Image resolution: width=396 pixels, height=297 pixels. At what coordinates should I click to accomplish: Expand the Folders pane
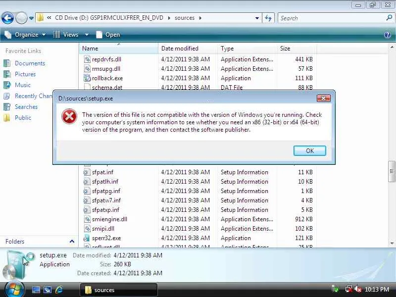point(72,242)
